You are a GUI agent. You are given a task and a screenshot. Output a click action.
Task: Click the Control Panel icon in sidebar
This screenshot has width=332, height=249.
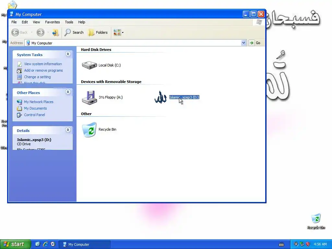[x=19, y=115]
